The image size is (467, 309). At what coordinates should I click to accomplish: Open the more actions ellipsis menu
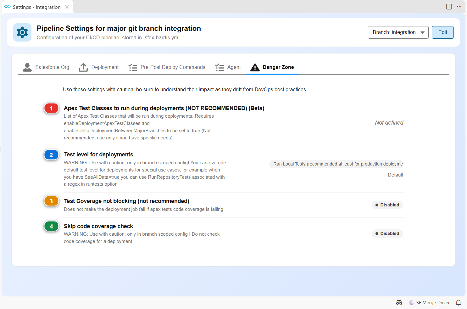tap(459, 7)
